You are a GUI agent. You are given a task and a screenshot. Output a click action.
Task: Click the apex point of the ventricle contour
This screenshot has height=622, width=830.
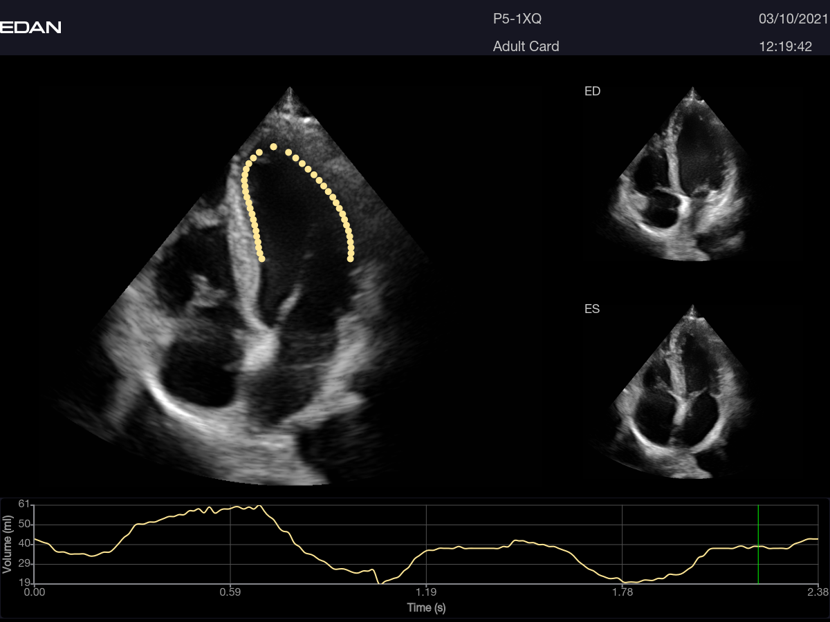click(273, 147)
